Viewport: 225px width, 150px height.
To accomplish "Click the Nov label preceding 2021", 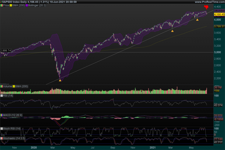I will 133,147.
